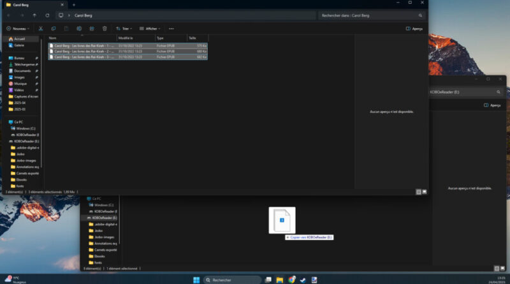Screen dimensions: 510x284
Task: Expand the Afficher view dropdown
Action: coord(150,28)
